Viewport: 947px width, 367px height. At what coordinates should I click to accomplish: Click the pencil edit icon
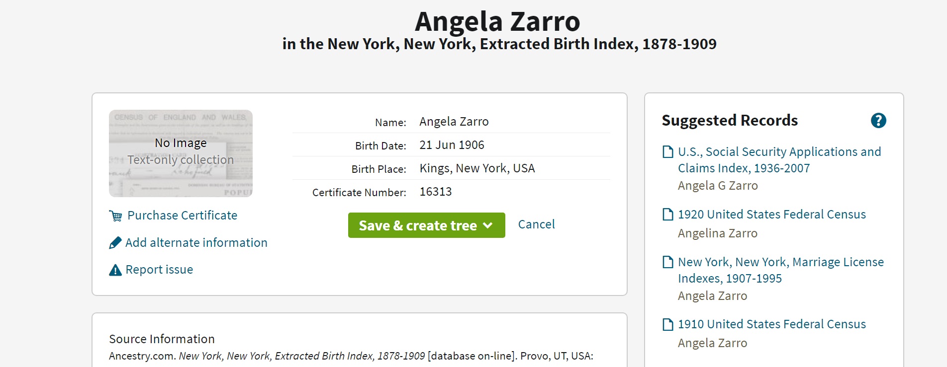pos(115,243)
